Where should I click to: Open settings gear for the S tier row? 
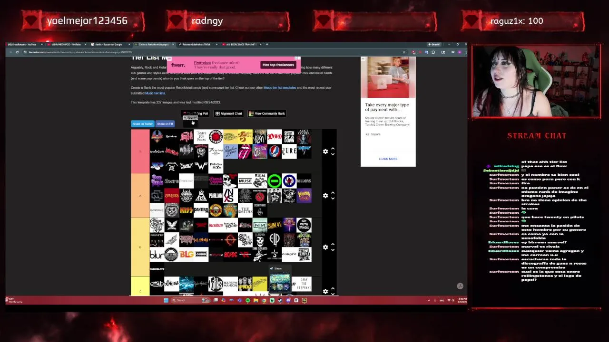click(x=325, y=152)
